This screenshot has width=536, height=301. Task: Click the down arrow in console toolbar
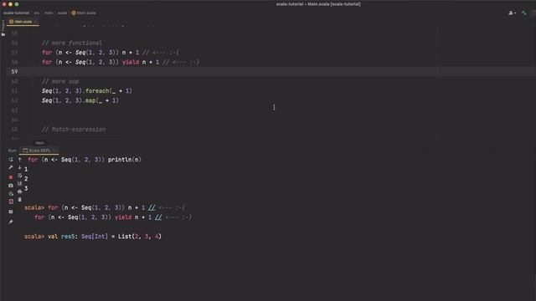tap(20, 167)
